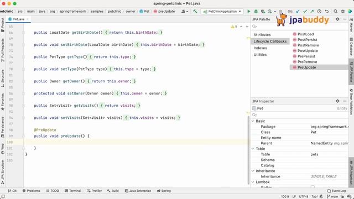Select the Attributes category in JPA Palette
This screenshot has height=199, width=354.
(x=262, y=35)
